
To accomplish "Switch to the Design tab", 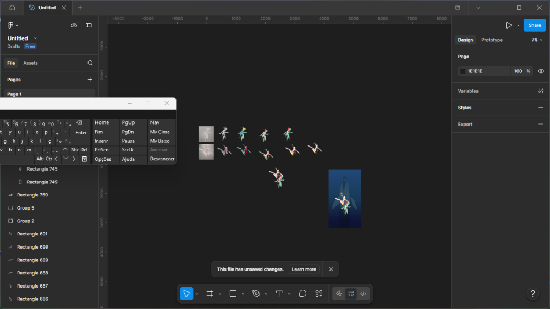I will pyautogui.click(x=465, y=40).
